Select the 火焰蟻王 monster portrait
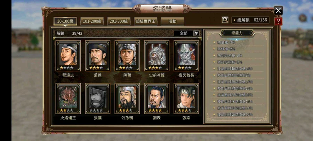The width and height of the screenshot is (313, 141). (68, 99)
